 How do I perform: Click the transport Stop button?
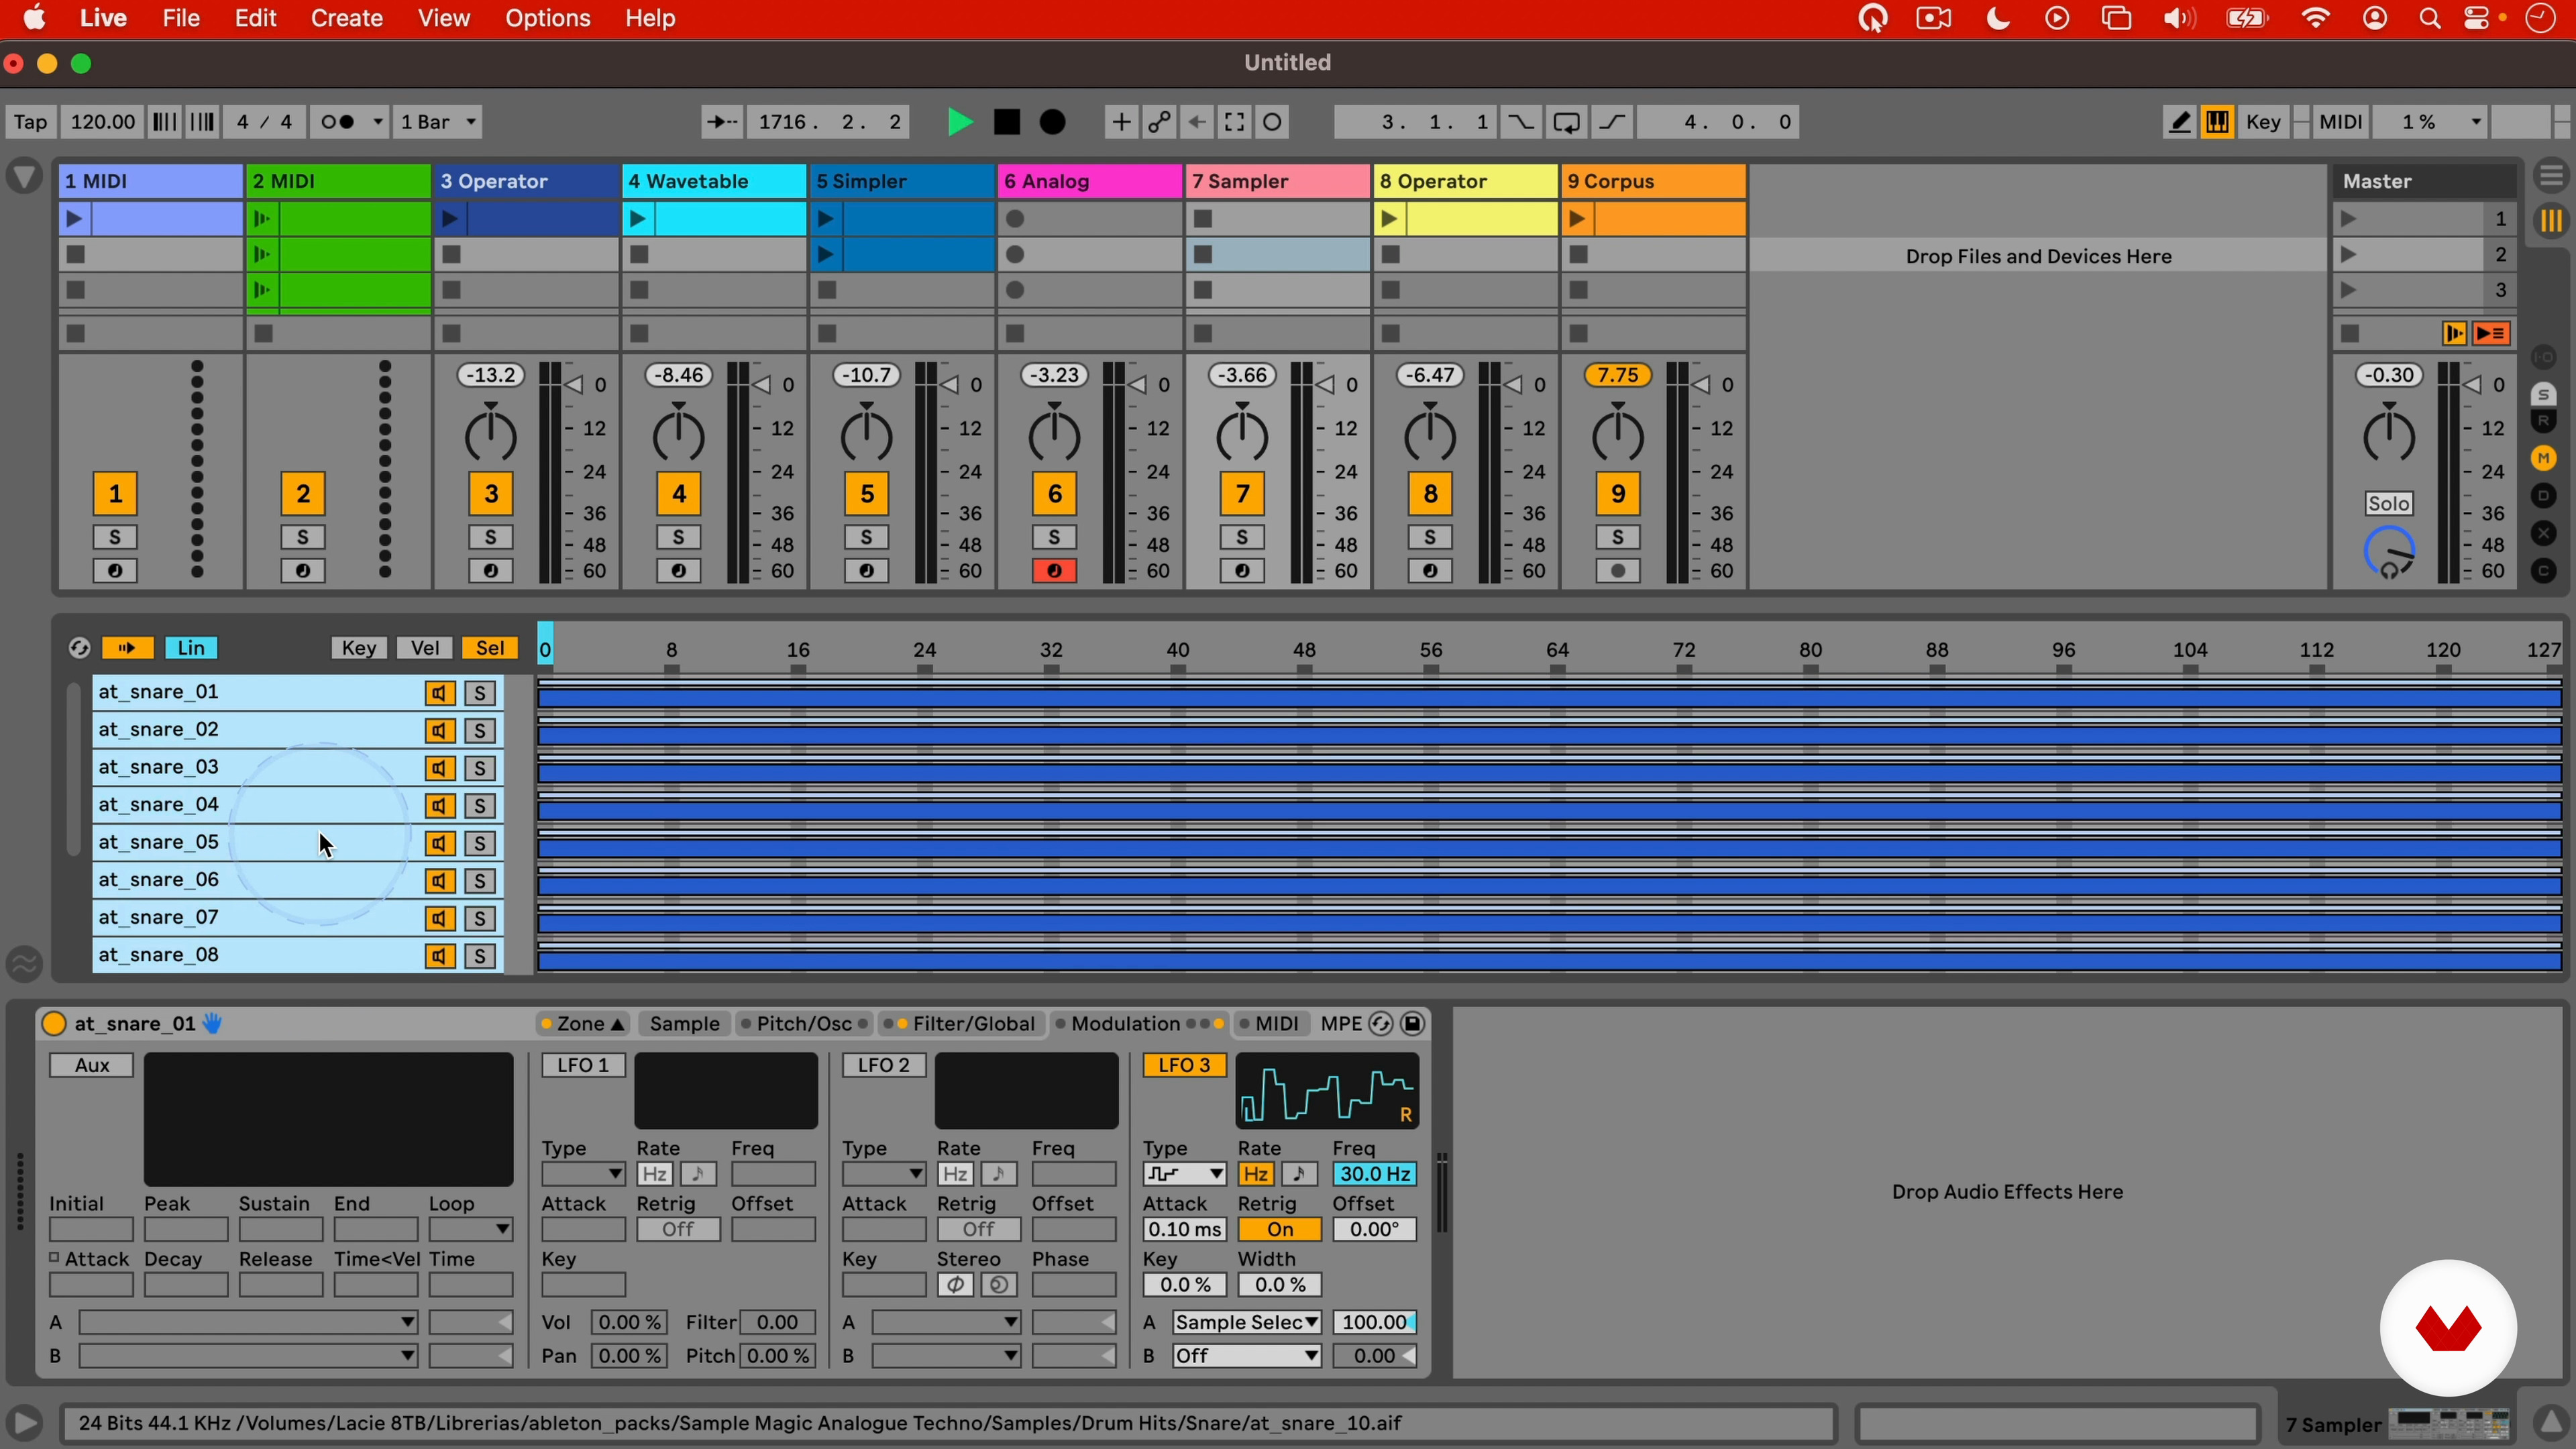[x=1007, y=122]
